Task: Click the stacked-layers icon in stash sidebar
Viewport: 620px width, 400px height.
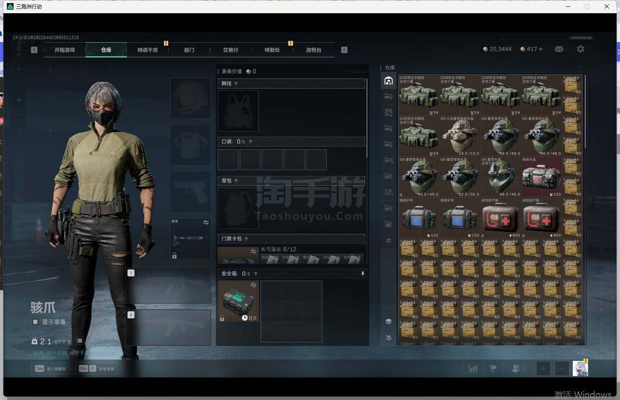Action: 388,321
